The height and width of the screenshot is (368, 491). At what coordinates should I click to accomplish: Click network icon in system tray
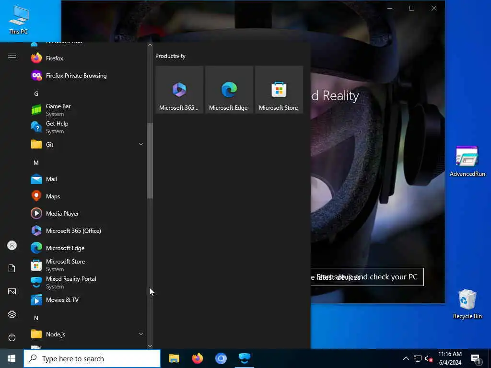[418, 358]
